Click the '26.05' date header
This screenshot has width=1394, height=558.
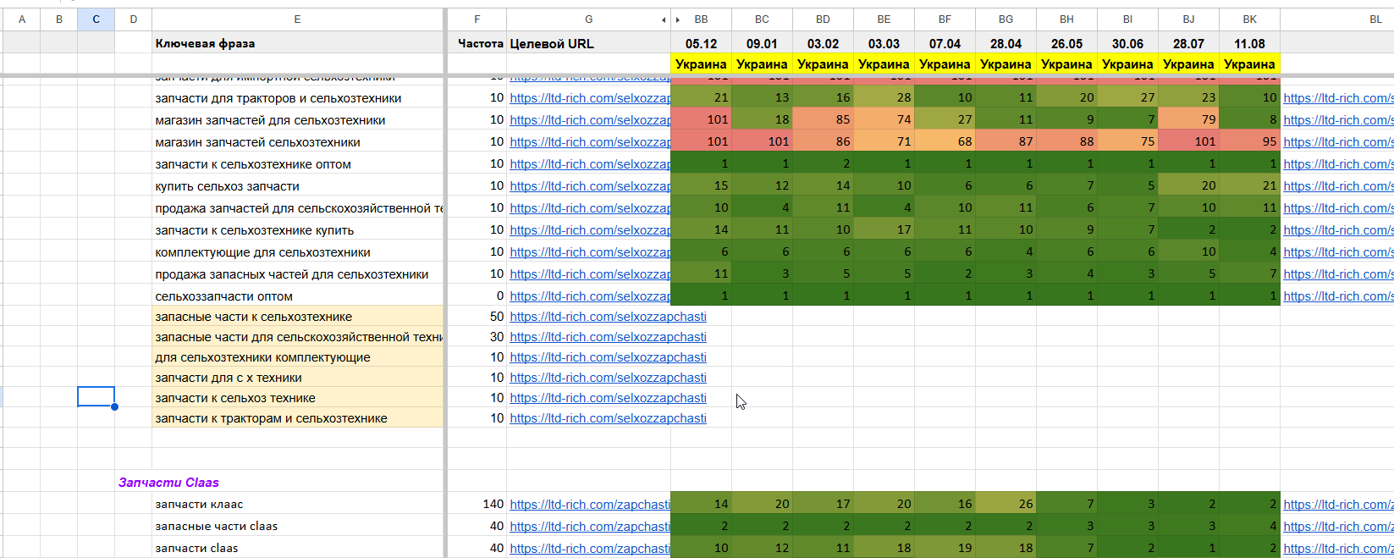click(1067, 43)
